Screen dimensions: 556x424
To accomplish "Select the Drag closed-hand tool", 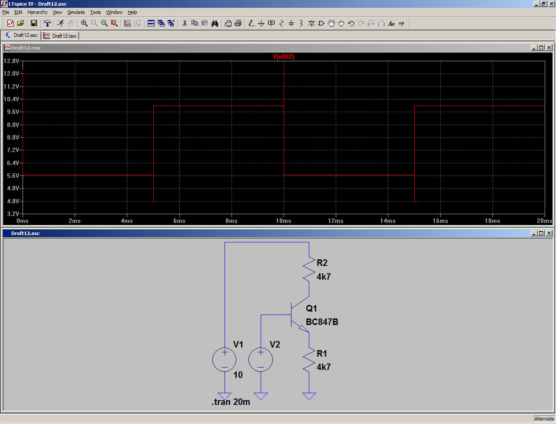I will click(x=341, y=23).
